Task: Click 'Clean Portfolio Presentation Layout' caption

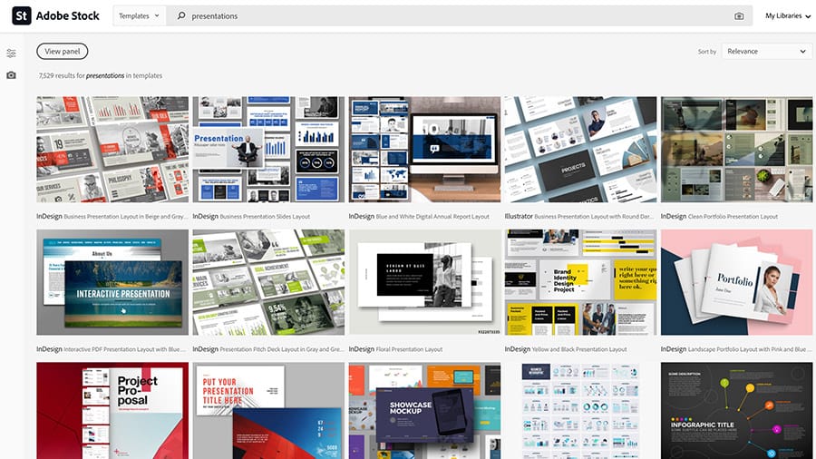Action: click(719, 216)
